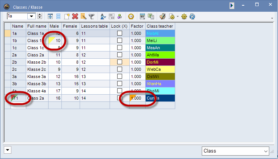The height and width of the screenshot is (159, 278).
Task: Click the Factor column header
Action: click(137, 26)
